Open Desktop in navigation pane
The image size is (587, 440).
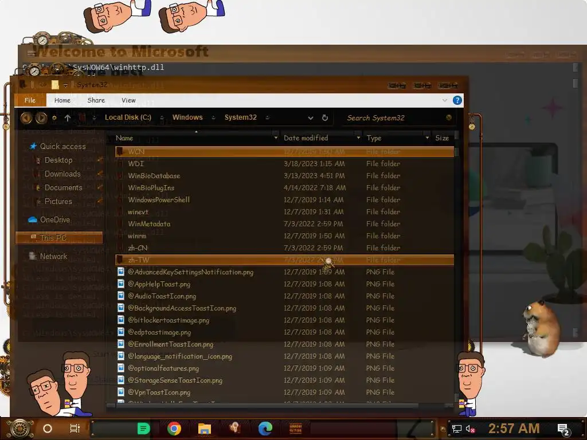[x=58, y=160]
